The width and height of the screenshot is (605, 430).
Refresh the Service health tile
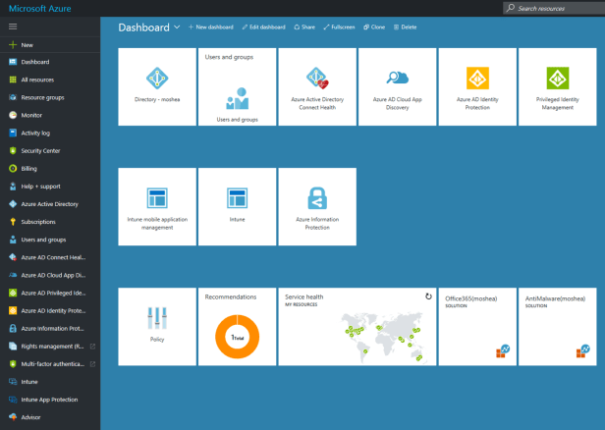(x=428, y=296)
